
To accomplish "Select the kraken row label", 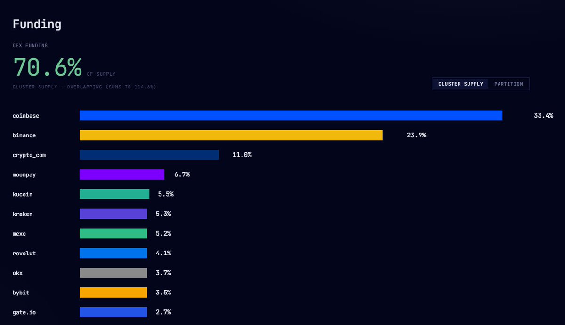I will point(23,214).
